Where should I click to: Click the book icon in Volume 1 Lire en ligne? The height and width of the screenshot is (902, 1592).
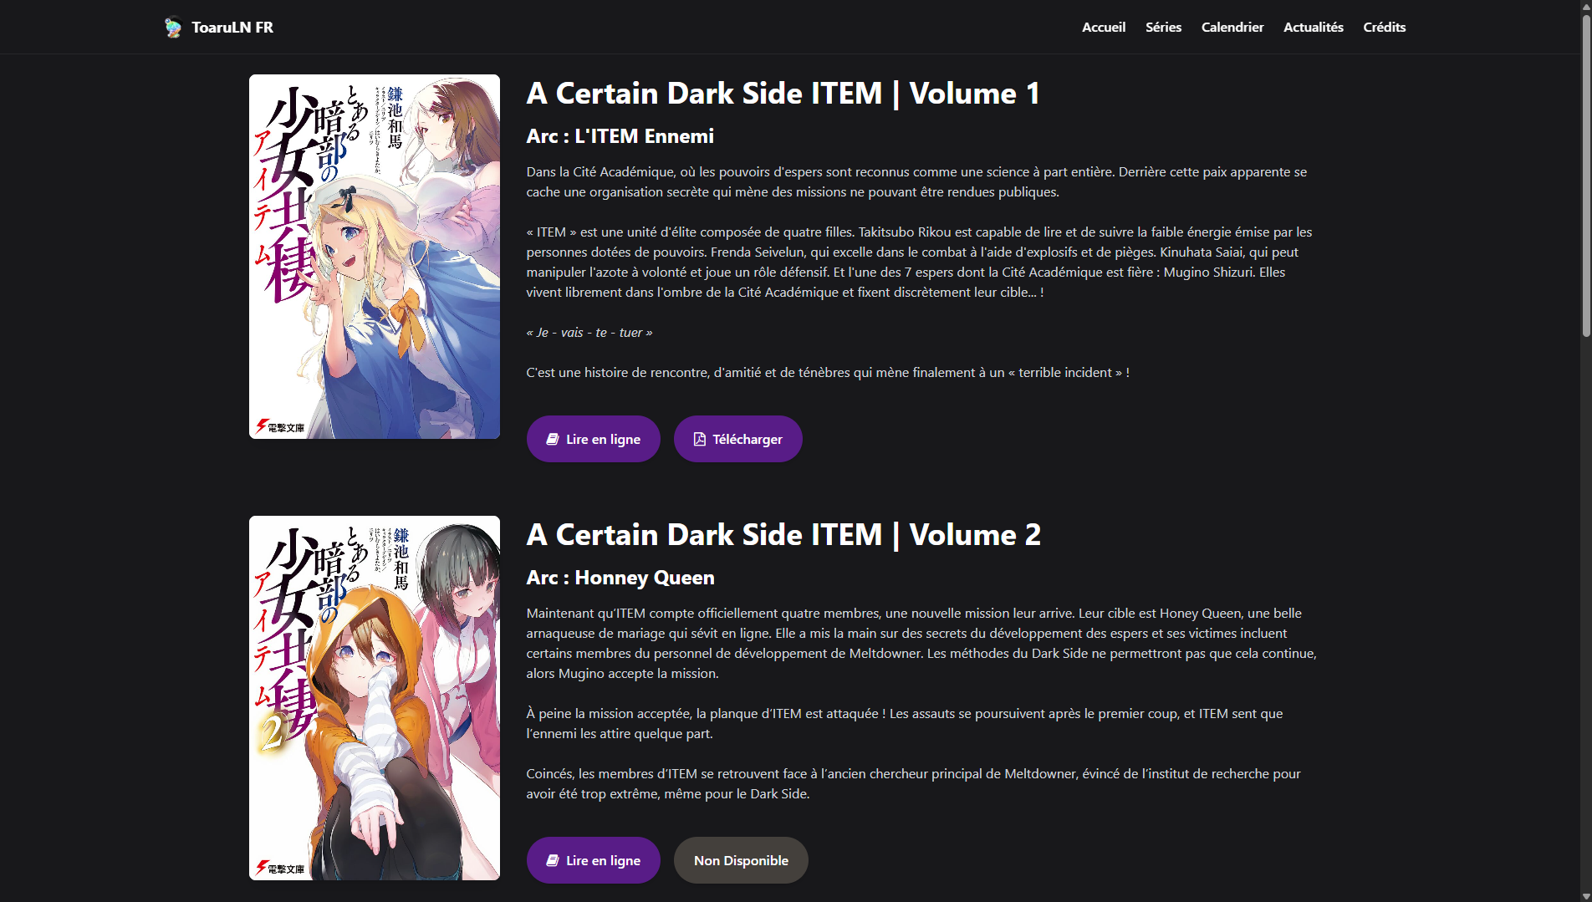[x=553, y=439]
